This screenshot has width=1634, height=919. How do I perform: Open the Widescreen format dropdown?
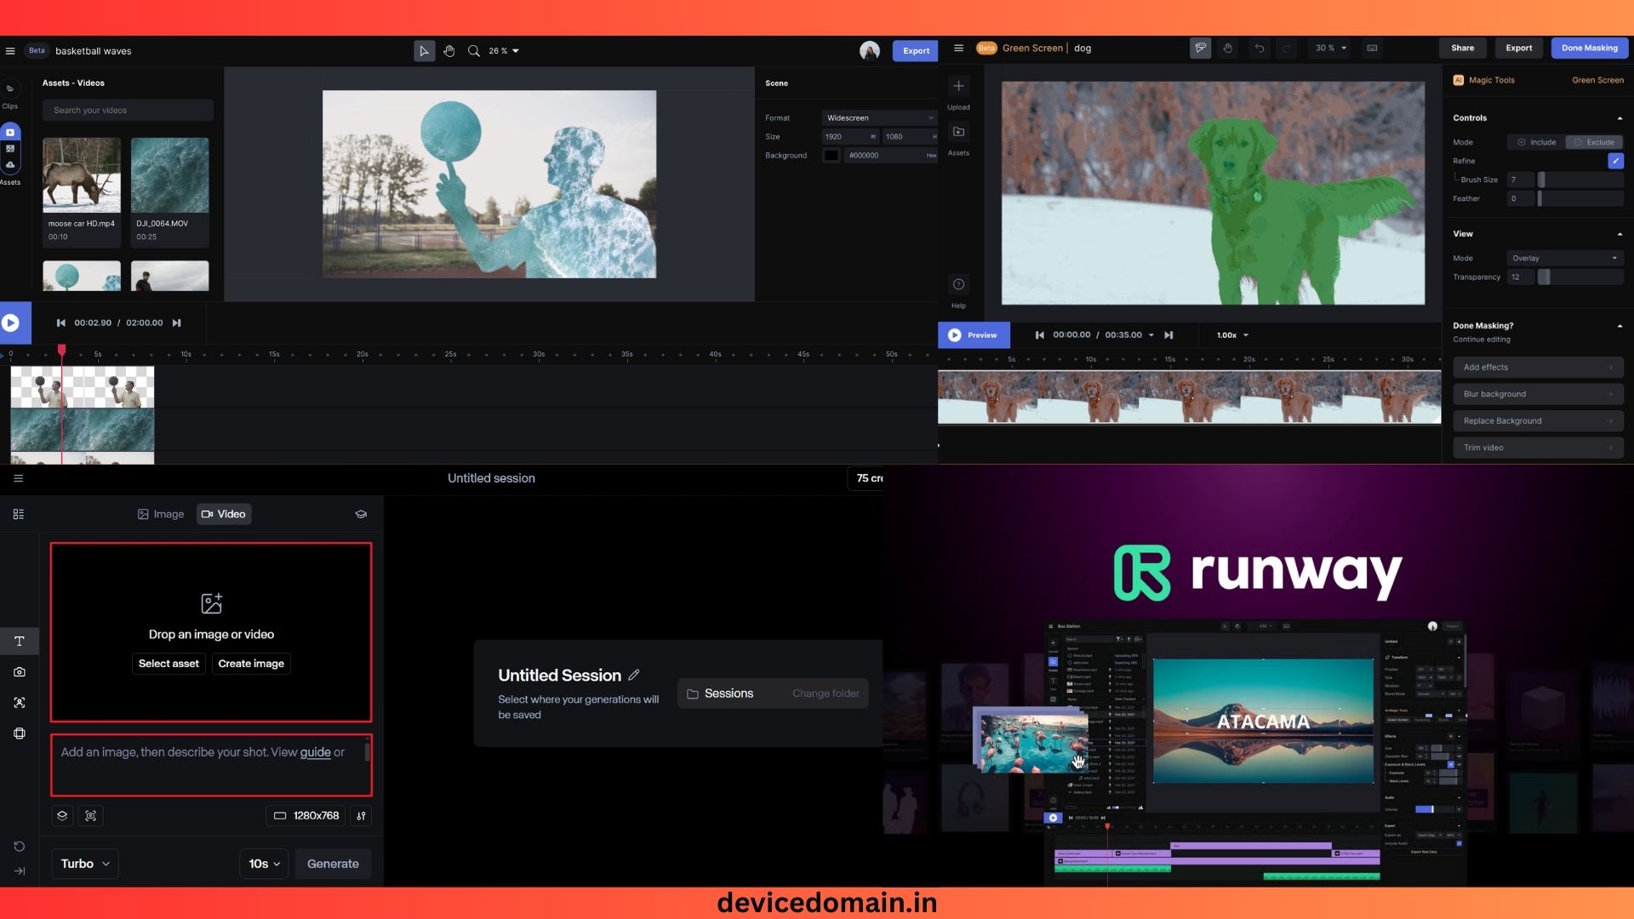[879, 118]
